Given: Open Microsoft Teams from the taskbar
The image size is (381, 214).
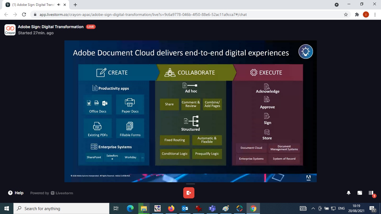Looking at the screenshot, I should (x=212, y=208).
